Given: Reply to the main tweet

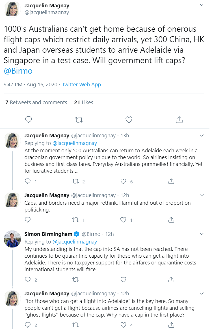Looking at the screenshot, I should pyautogui.click(x=29, y=120).
